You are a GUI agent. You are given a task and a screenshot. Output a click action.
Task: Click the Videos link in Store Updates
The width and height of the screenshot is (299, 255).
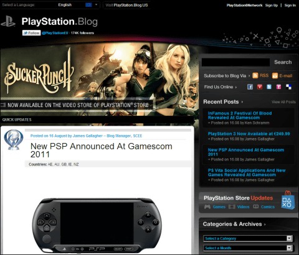(x=243, y=207)
